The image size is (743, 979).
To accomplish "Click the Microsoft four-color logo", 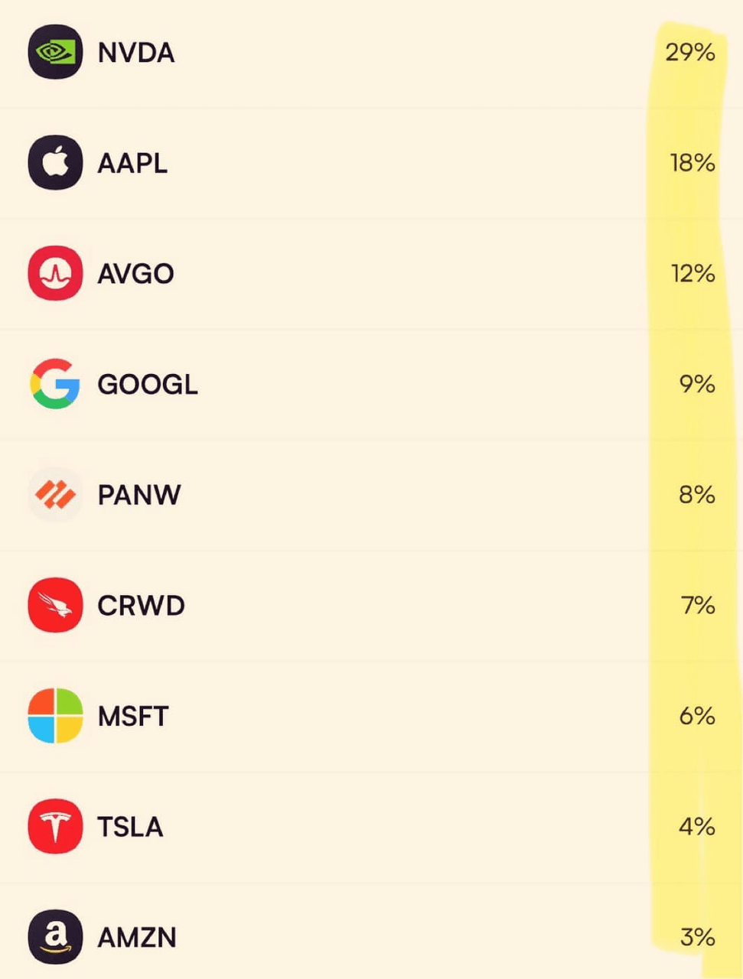I will (55, 715).
